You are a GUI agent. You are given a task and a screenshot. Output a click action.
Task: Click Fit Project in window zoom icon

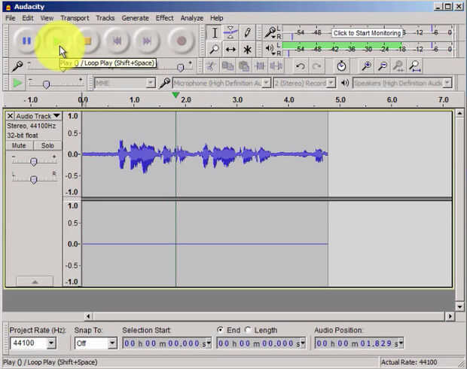pos(415,66)
